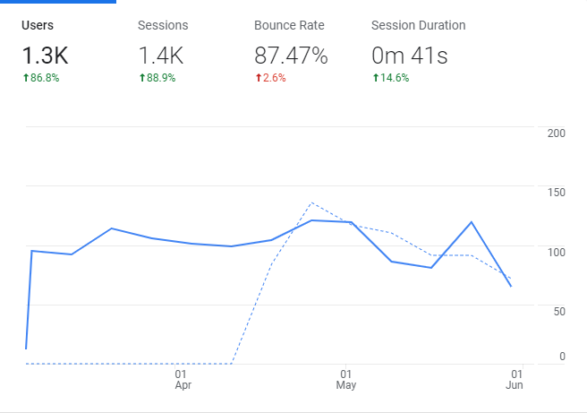The image size is (587, 413).
Task: Click the 01 Apr date axis label
Action: pyautogui.click(x=183, y=379)
